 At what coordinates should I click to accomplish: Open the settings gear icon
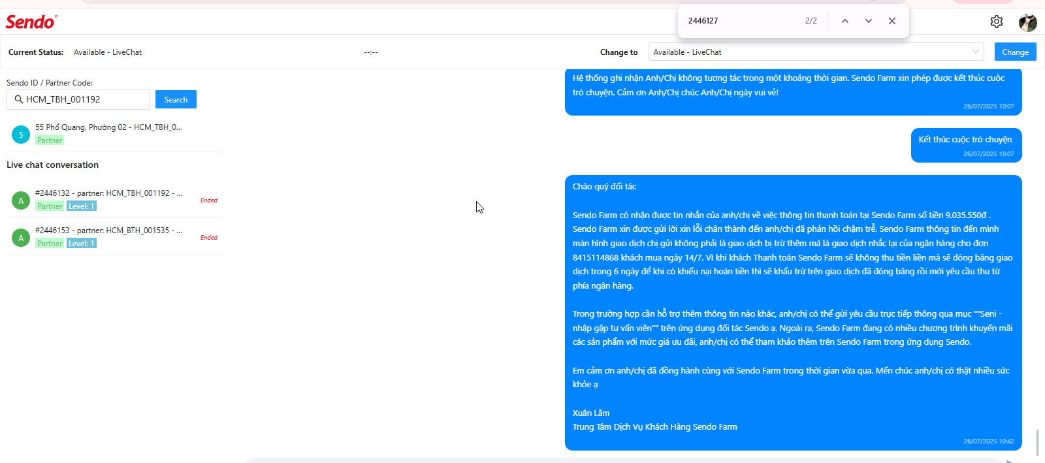[x=996, y=22]
